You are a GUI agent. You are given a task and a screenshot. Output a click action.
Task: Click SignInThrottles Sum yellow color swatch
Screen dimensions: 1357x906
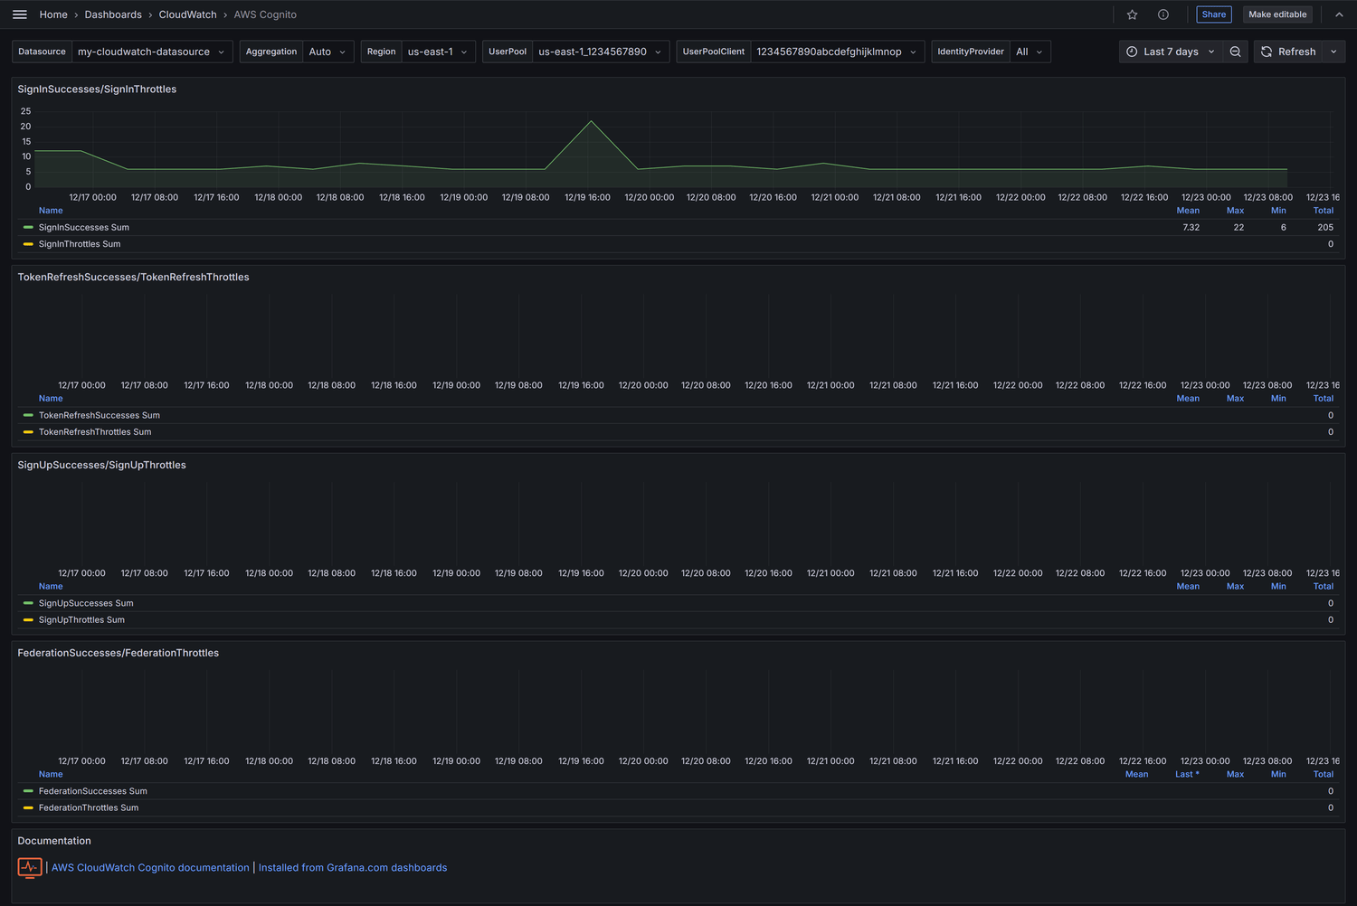click(28, 244)
